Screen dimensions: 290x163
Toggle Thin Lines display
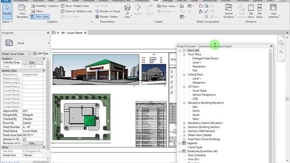coord(40,17)
